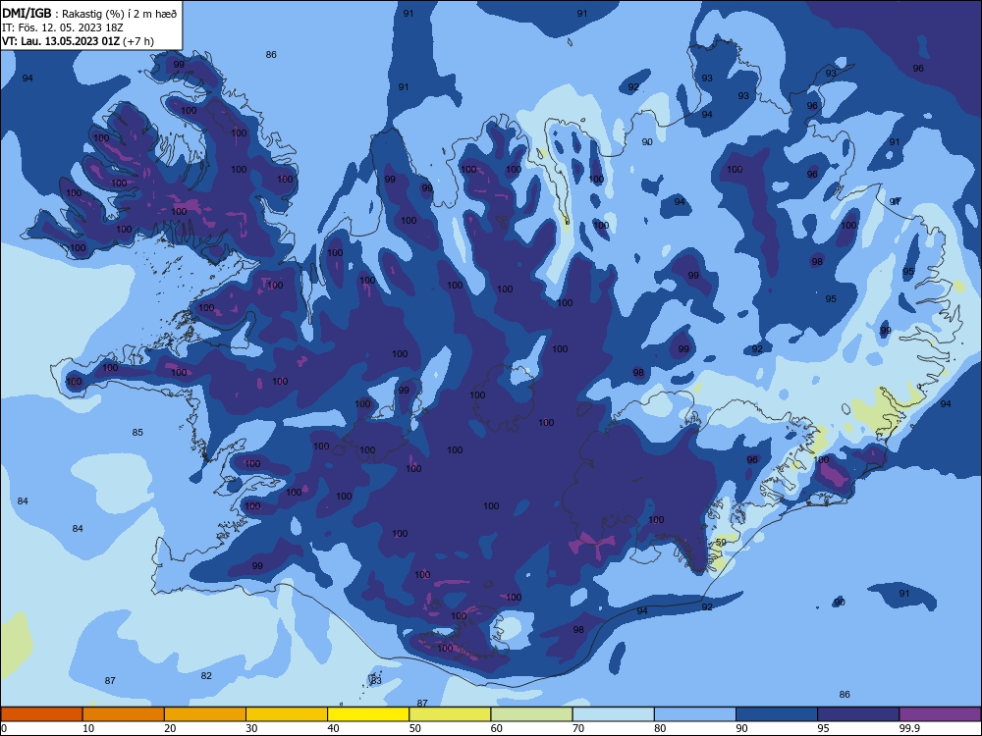This screenshot has height=736, width=982.
Task: Click the "83" value near the southern islands
Action: click(x=376, y=680)
